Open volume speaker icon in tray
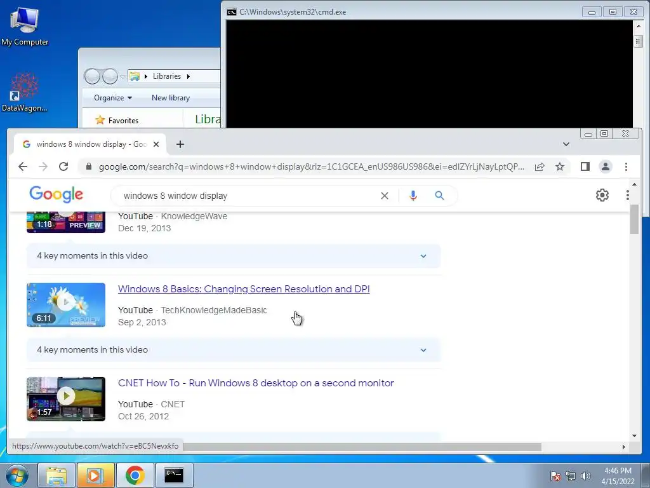This screenshot has height=488, width=650. pos(586,476)
